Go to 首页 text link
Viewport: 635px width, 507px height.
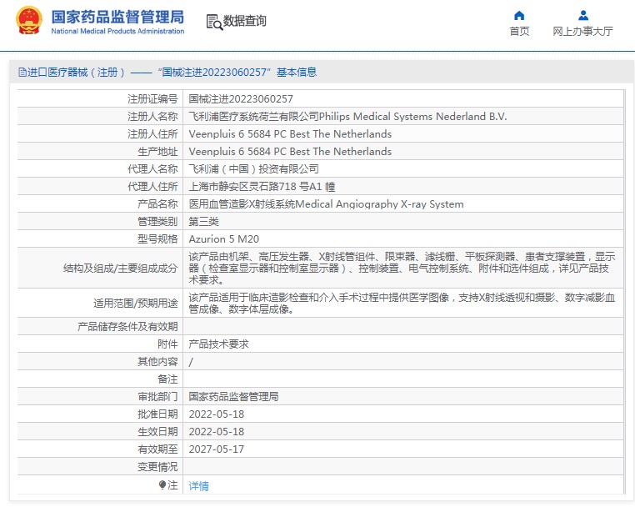(x=519, y=31)
